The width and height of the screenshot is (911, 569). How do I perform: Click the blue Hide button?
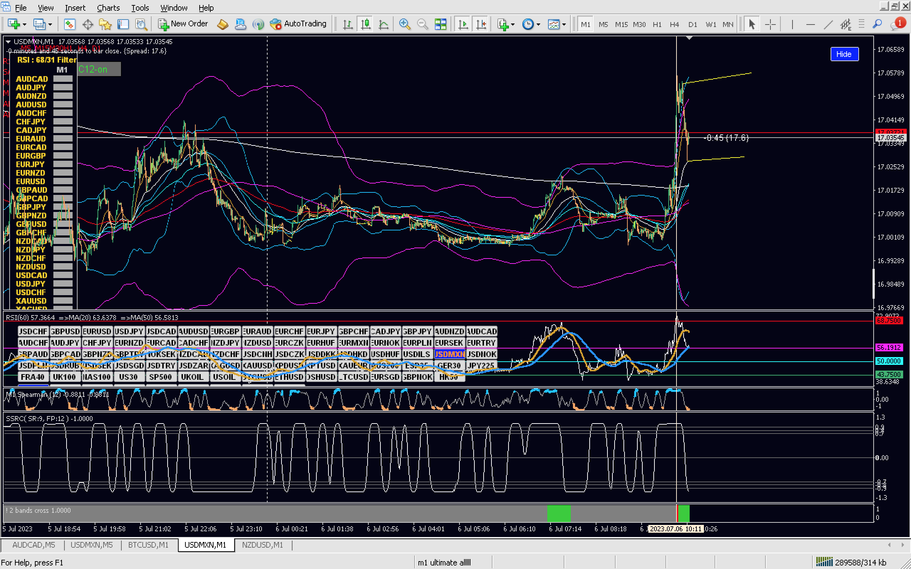[x=844, y=54]
